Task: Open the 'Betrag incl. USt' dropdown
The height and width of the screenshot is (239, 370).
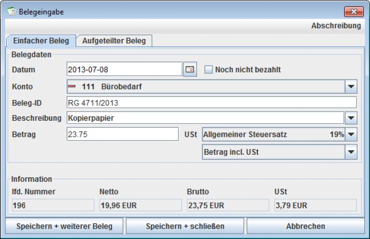Action: 351,152
